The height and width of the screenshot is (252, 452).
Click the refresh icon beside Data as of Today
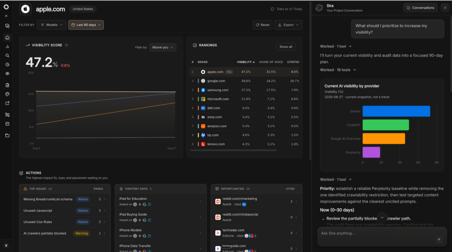pyautogui.click(x=272, y=9)
